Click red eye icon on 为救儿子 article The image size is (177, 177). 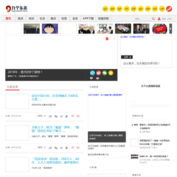click(x=78, y=147)
